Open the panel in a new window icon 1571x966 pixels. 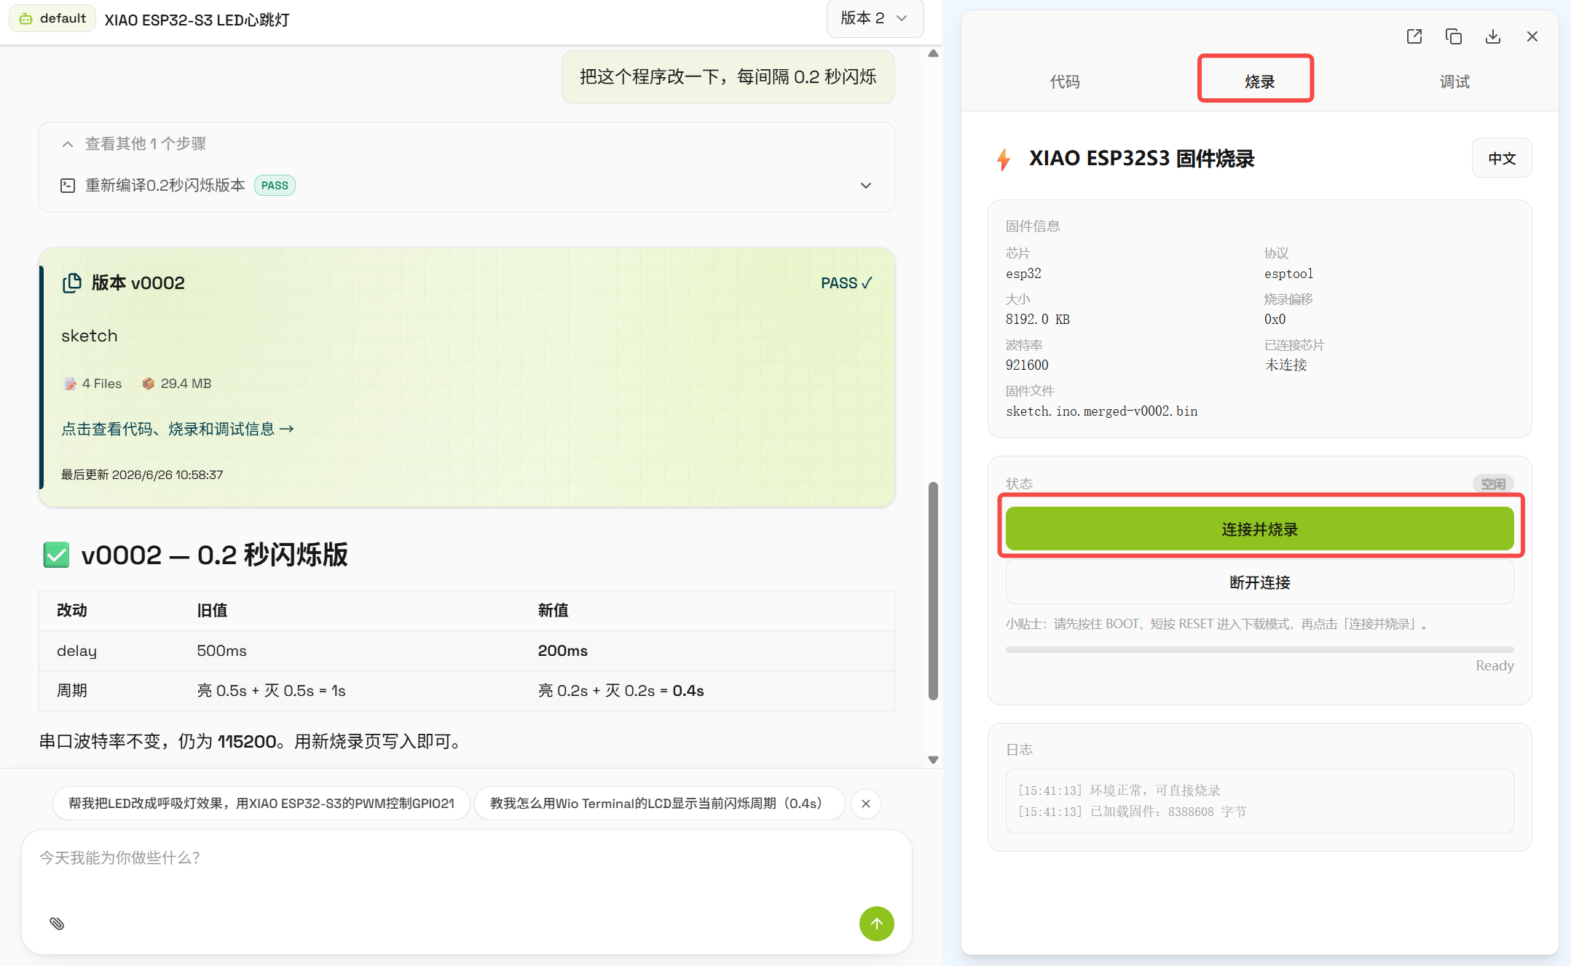tap(1414, 36)
